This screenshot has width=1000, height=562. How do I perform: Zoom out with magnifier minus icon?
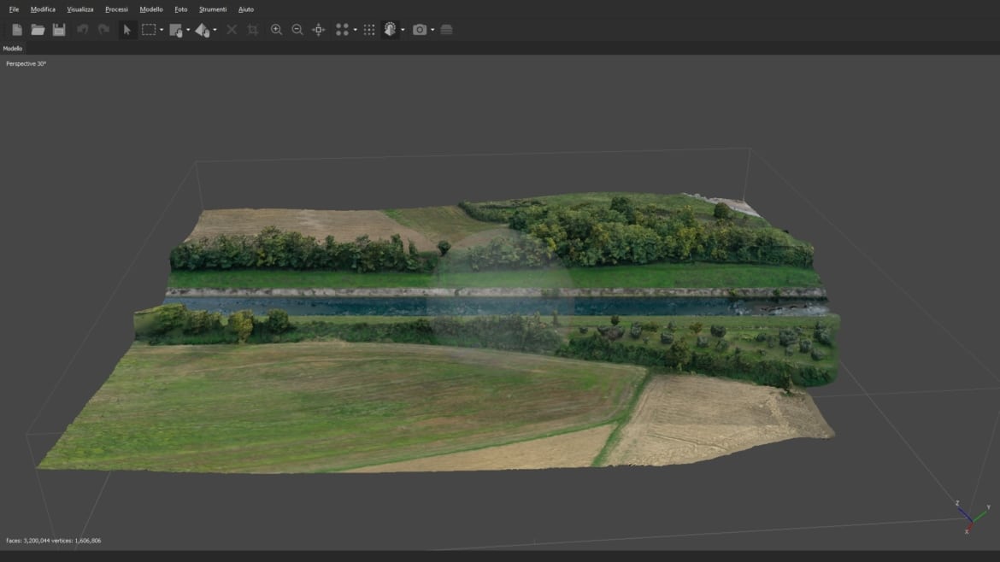[297, 29]
